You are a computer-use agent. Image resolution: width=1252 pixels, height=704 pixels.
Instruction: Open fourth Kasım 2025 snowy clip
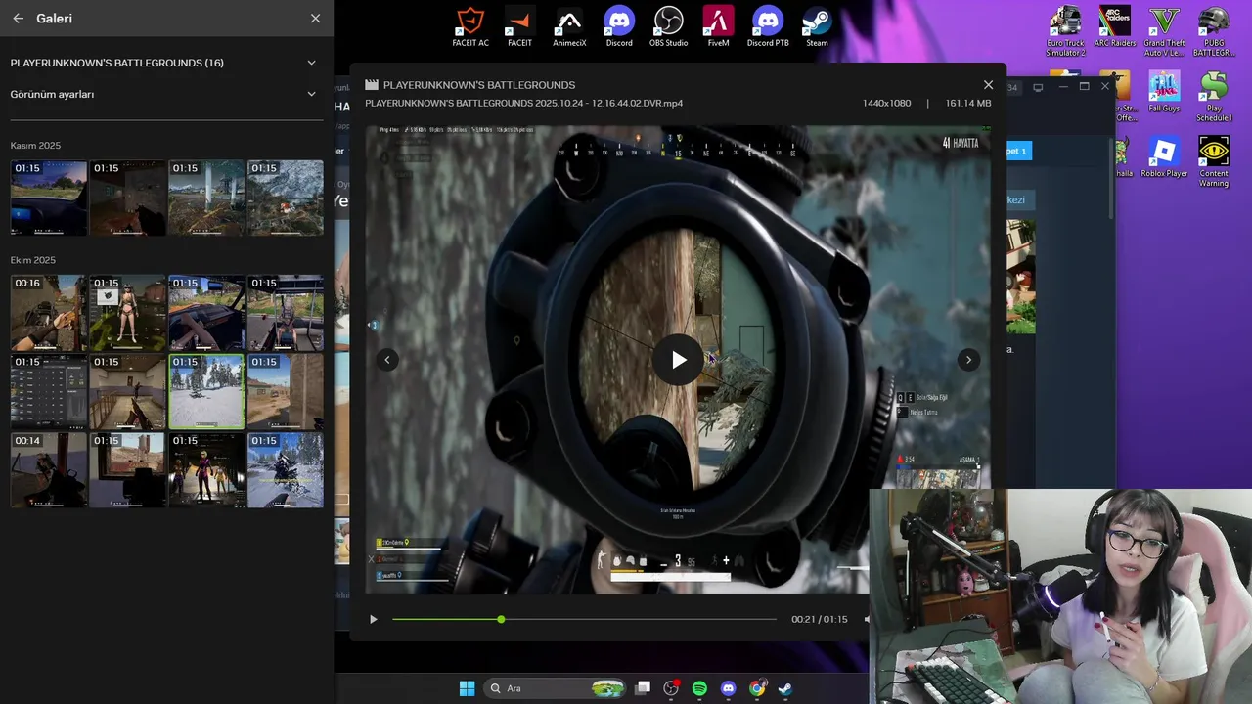tap(286, 198)
